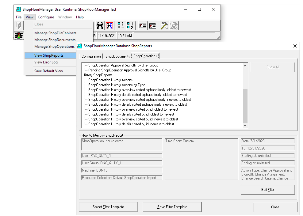Screen dimensions: 303x216
Task: Click the stacked ID cards toolbar icon
Action: tap(152, 26)
